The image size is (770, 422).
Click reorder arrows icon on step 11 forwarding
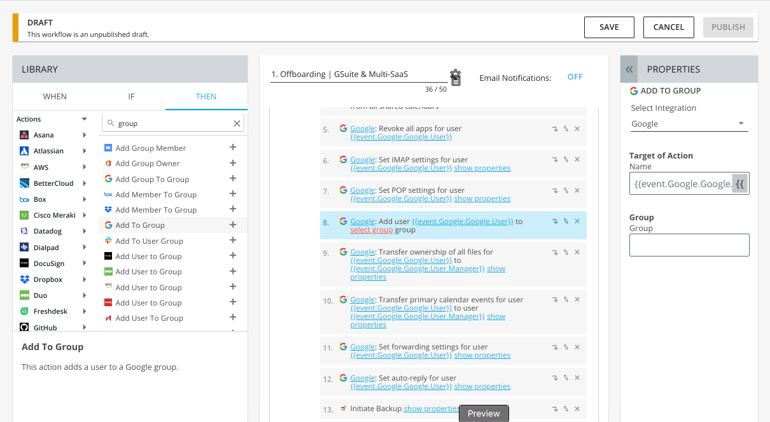tap(566, 347)
